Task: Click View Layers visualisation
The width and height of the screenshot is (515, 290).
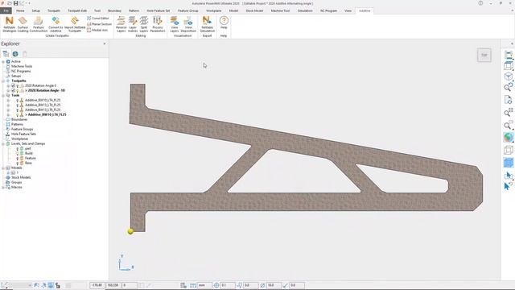Action: (175, 24)
